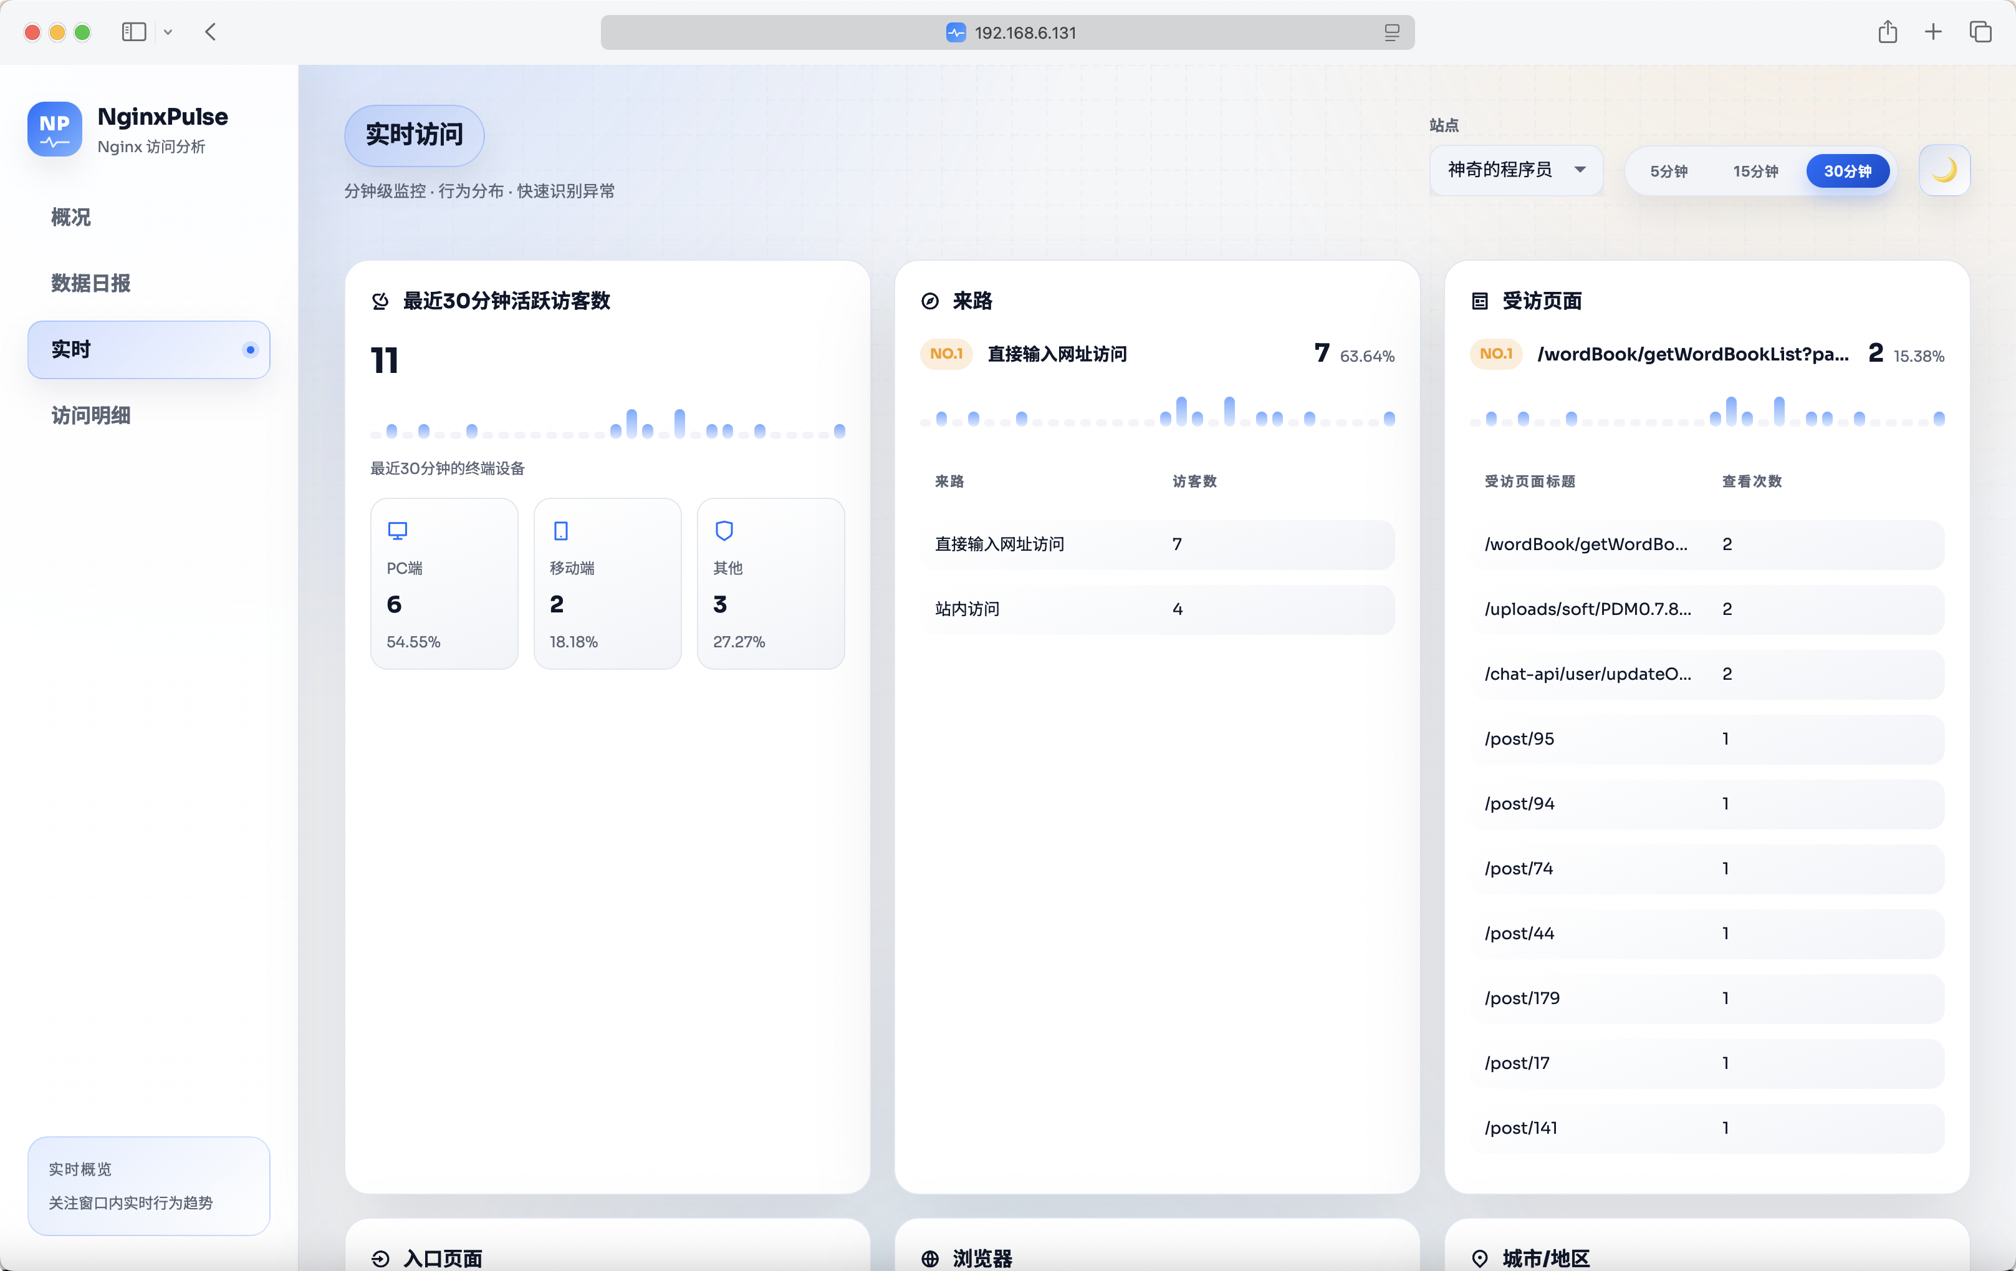Expand the sidebar layout chevron menu
This screenshot has width=2016, height=1271.
click(x=168, y=32)
